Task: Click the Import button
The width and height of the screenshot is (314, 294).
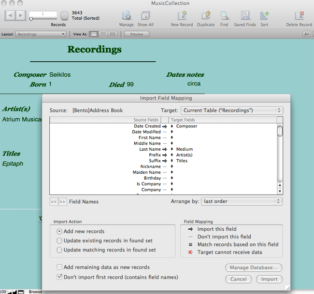Action: click(x=269, y=279)
